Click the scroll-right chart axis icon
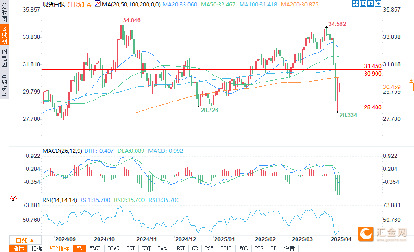 click(371, 4)
